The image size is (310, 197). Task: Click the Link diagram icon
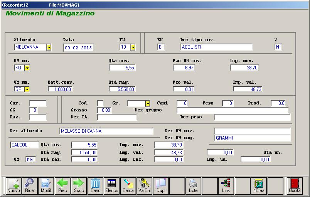point(226,186)
